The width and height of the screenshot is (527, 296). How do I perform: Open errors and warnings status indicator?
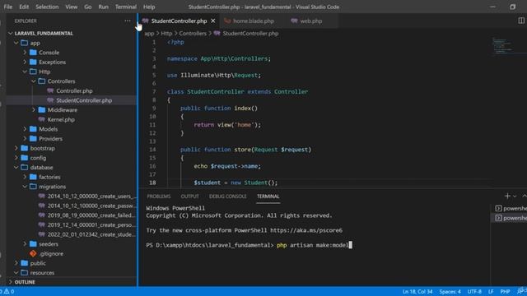point(7,291)
